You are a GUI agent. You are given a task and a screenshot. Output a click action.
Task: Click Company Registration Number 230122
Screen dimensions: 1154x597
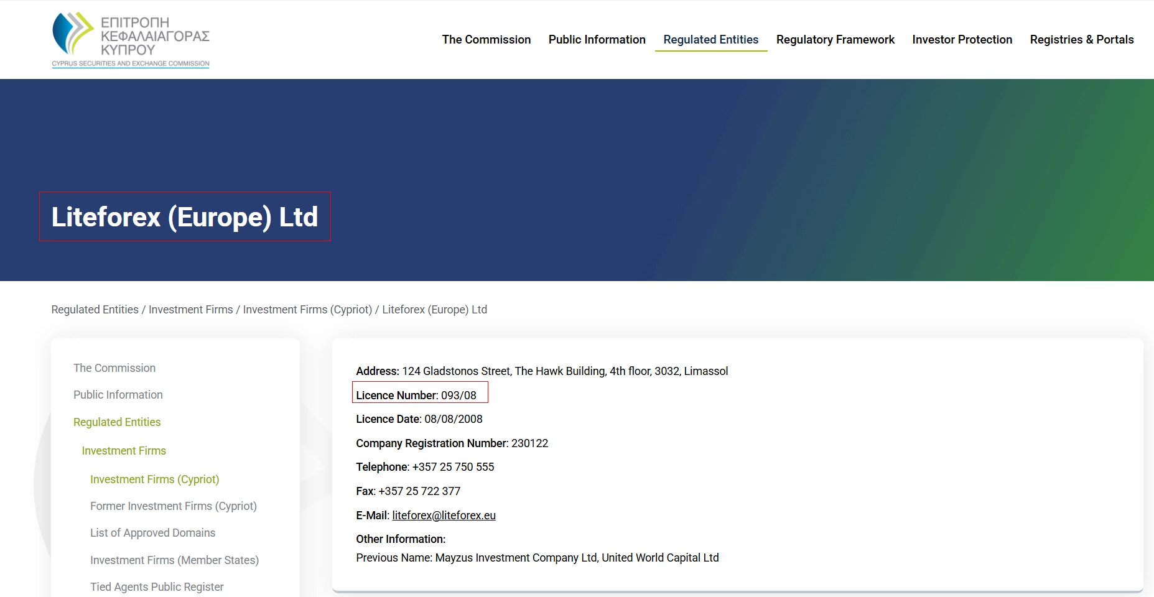[x=452, y=443]
